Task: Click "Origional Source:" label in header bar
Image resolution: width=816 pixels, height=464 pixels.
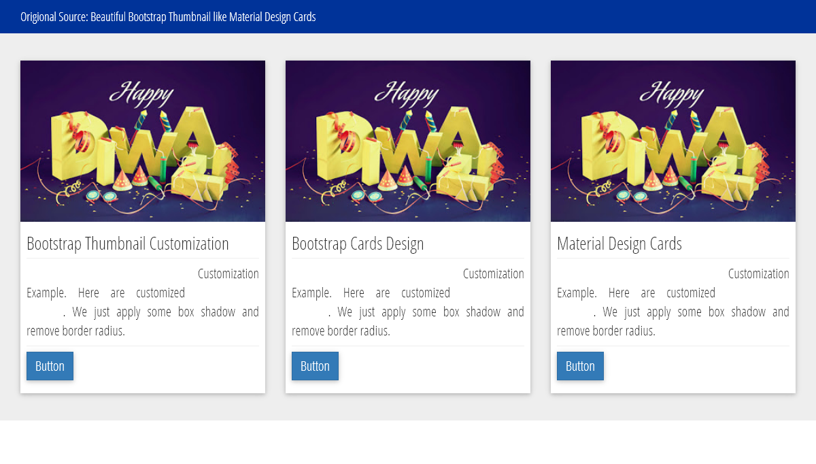Action: tap(54, 17)
